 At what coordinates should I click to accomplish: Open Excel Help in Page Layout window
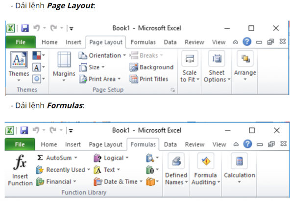tap(247, 41)
